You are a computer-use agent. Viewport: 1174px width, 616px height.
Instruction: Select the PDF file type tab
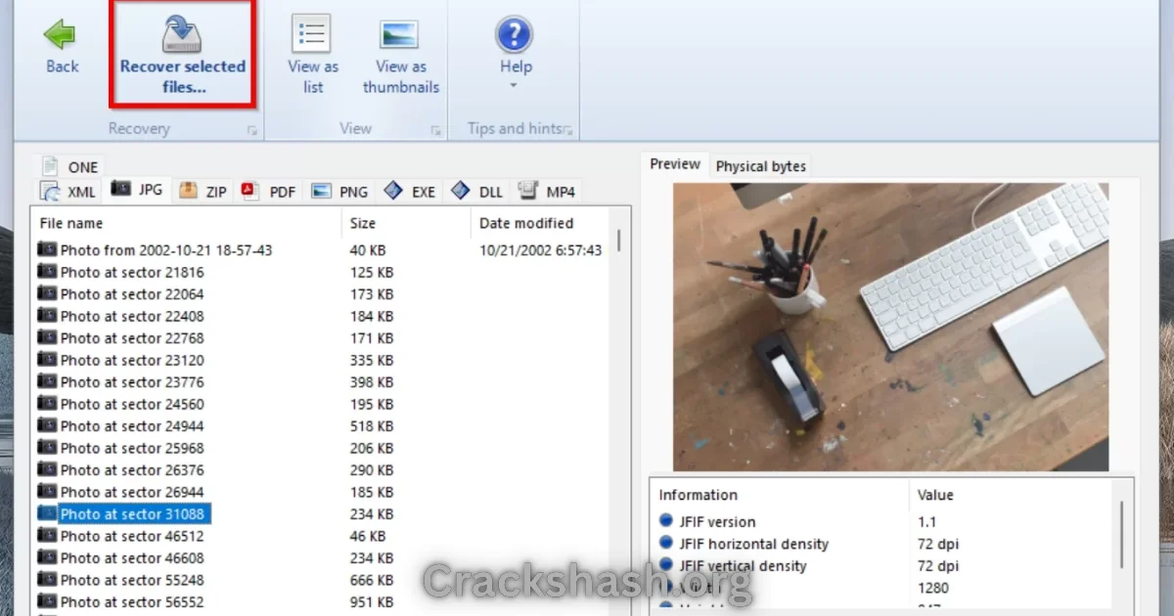coord(269,191)
